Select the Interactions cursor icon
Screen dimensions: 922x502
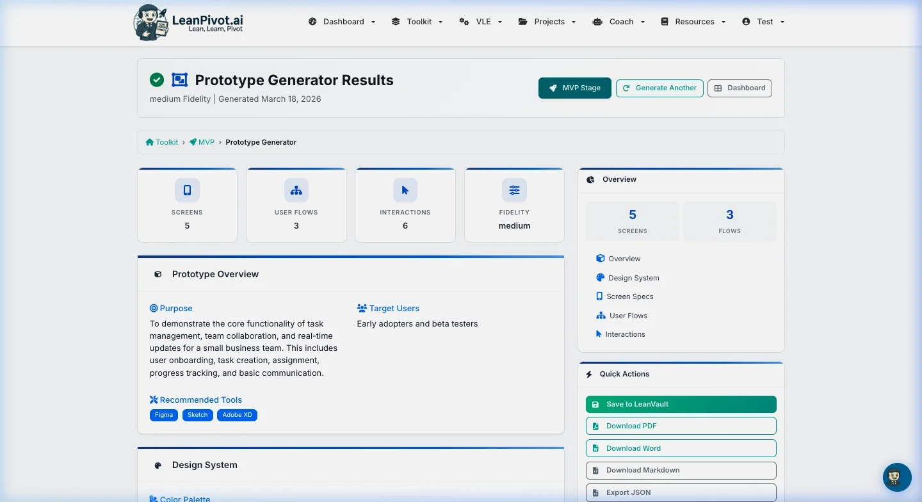pyautogui.click(x=599, y=334)
